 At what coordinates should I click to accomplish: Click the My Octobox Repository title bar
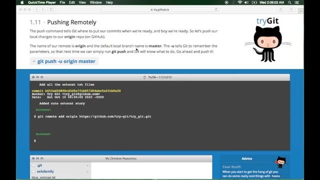[x=121, y=158]
